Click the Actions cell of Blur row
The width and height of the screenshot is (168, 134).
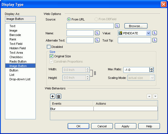click(x=126, y=109)
